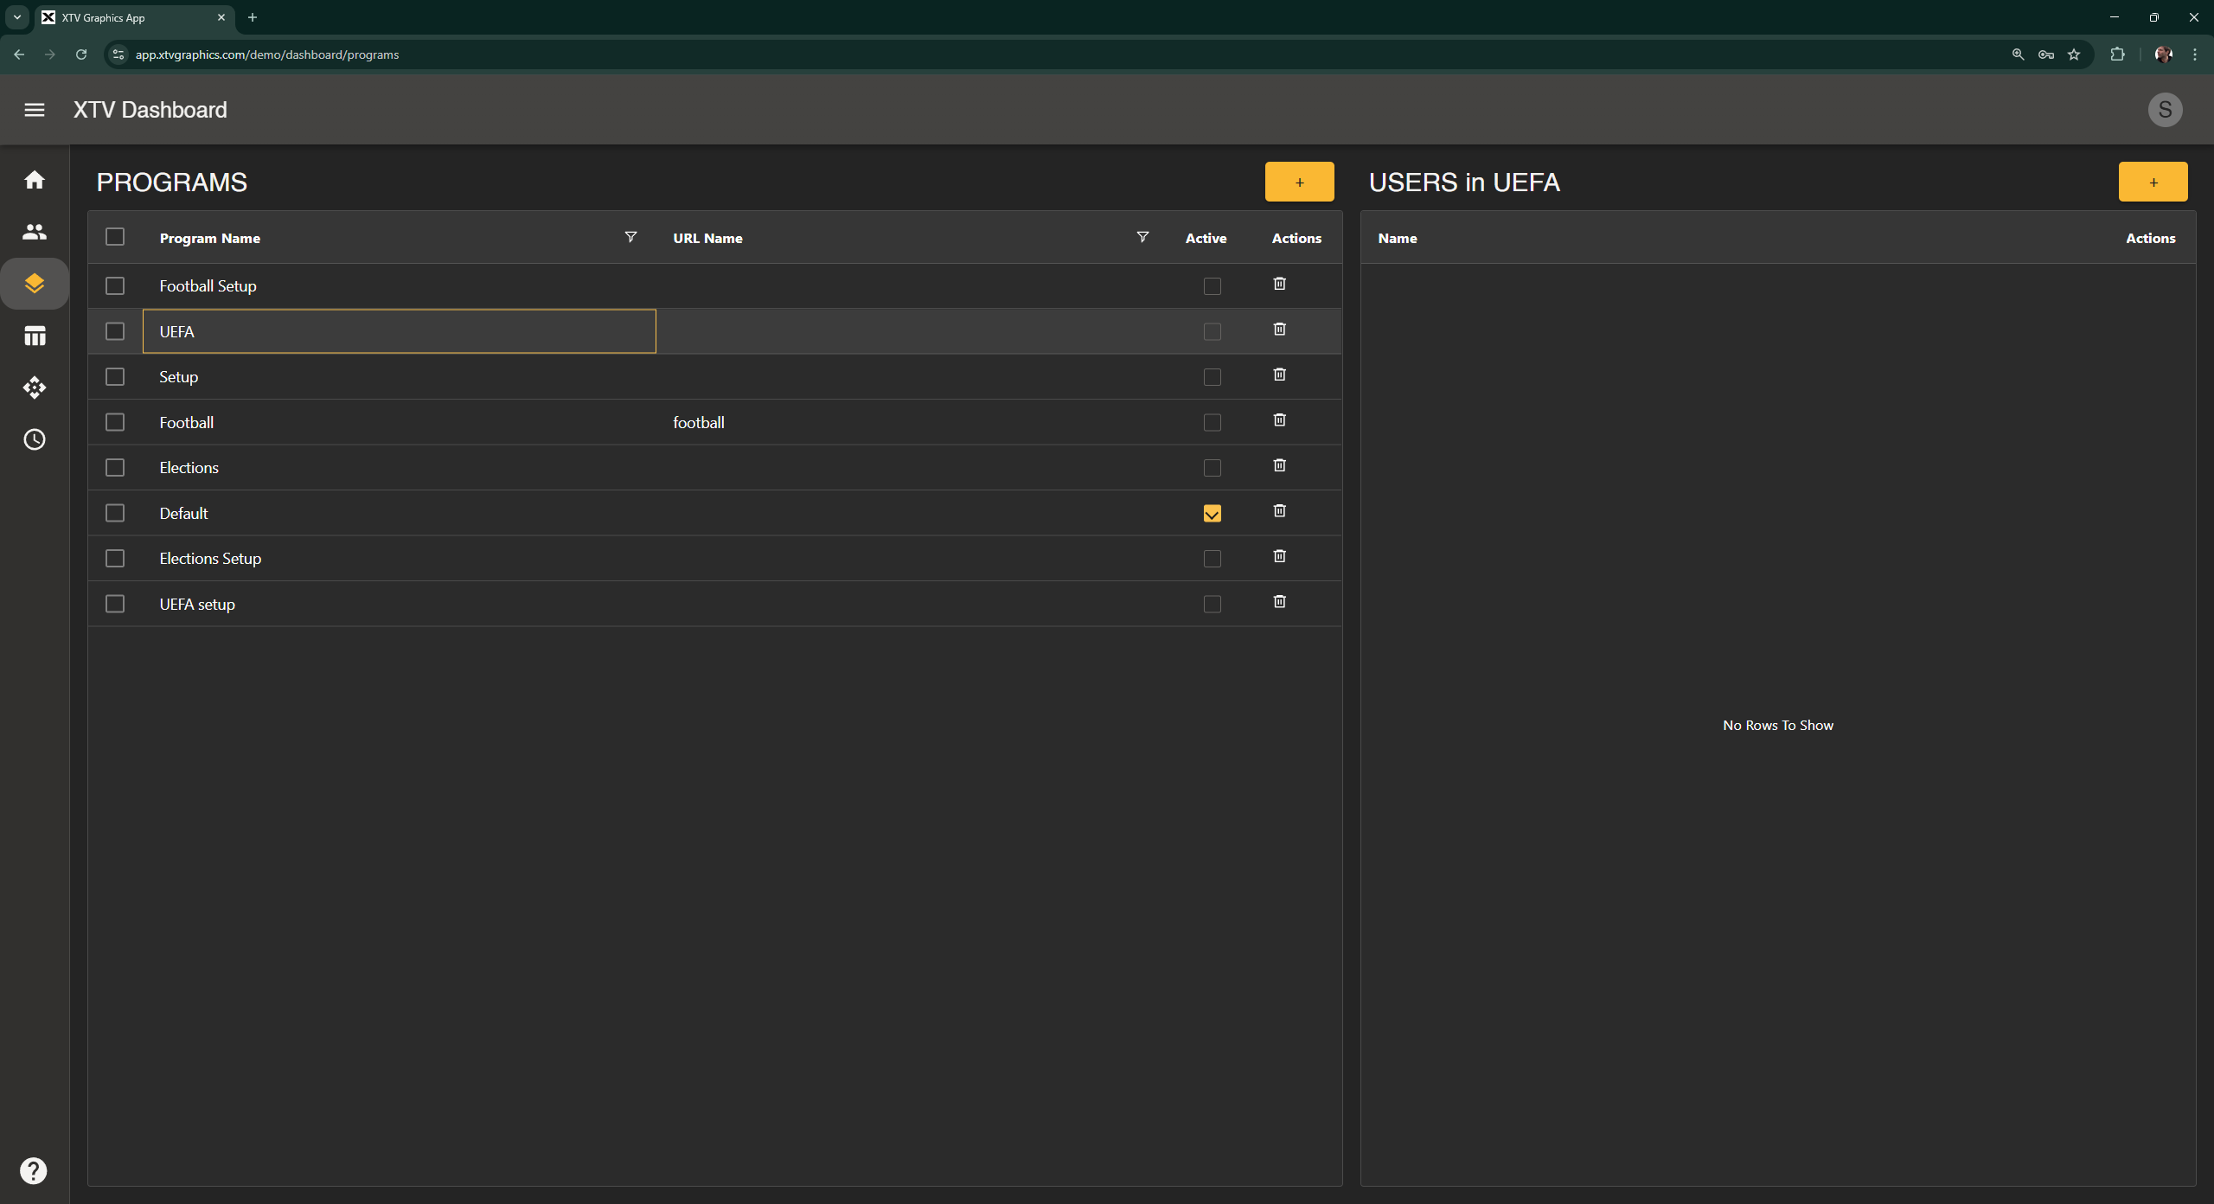
Task: Open the hamburger menu in header
Action: (35, 110)
